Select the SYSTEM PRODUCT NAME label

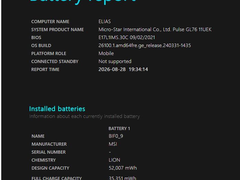pyautogui.click(x=58, y=29)
